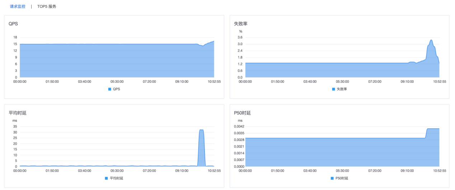
Task: Click 10:52:55 on the P50时延 chart axis
Action: [439, 171]
